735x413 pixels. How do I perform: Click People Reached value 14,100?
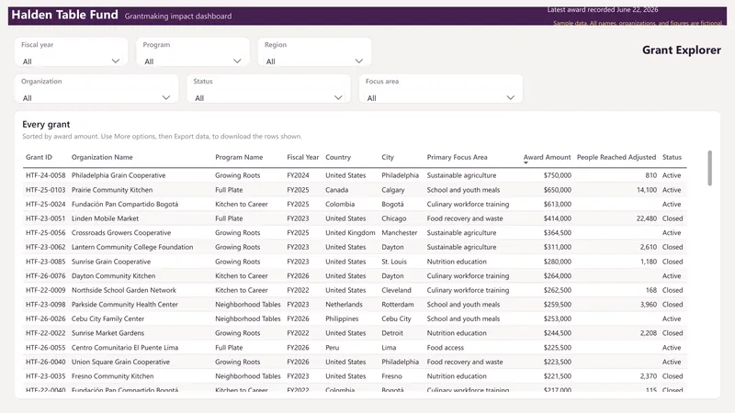tap(647, 190)
